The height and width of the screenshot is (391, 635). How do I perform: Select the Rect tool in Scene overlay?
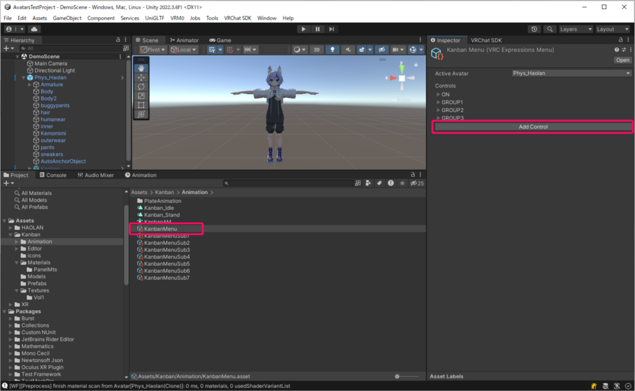(x=141, y=105)
